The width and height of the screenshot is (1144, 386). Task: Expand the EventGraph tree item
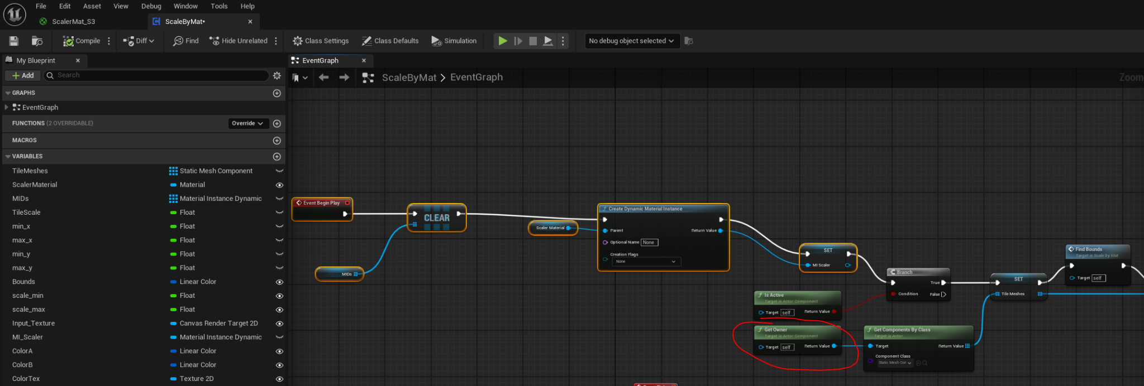[x=7, y=107]
